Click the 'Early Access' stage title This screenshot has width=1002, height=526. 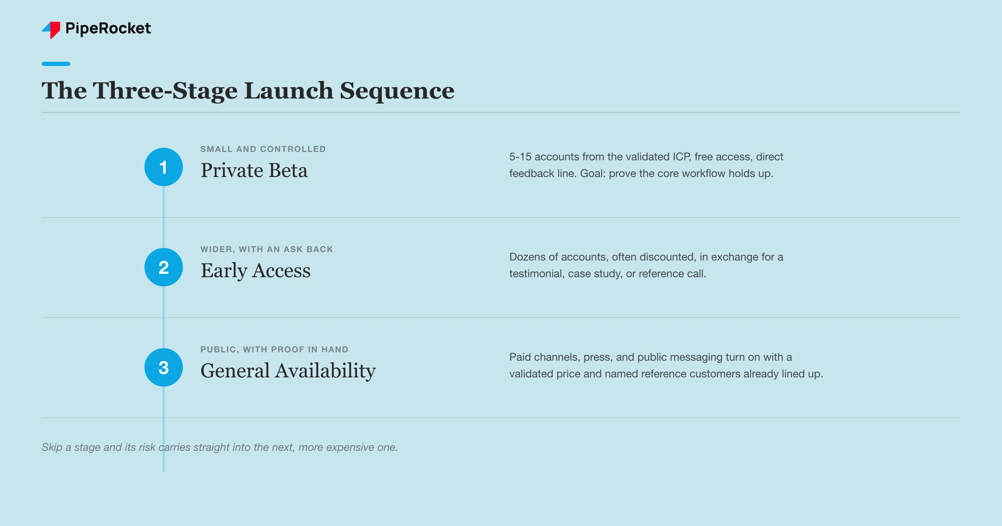[256, 271]
